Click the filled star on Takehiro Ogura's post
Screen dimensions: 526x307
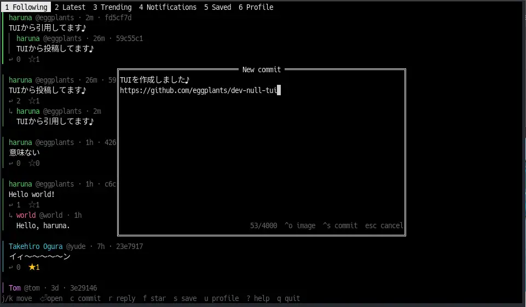[32, 267]
